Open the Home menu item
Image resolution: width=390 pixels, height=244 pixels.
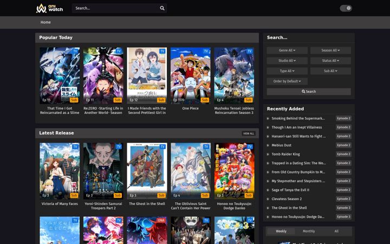point(45,22)
